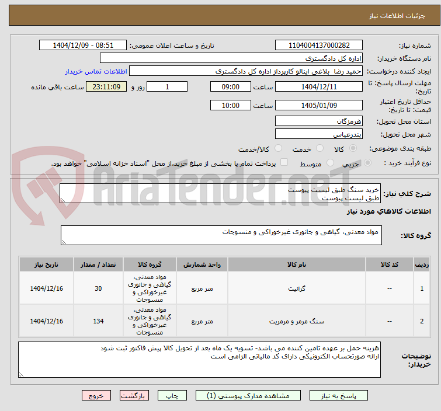Image resolution: width=441 pixels, height=411 pixels.
Task: Click row number 2 cell
Action: tap(422, 321)
